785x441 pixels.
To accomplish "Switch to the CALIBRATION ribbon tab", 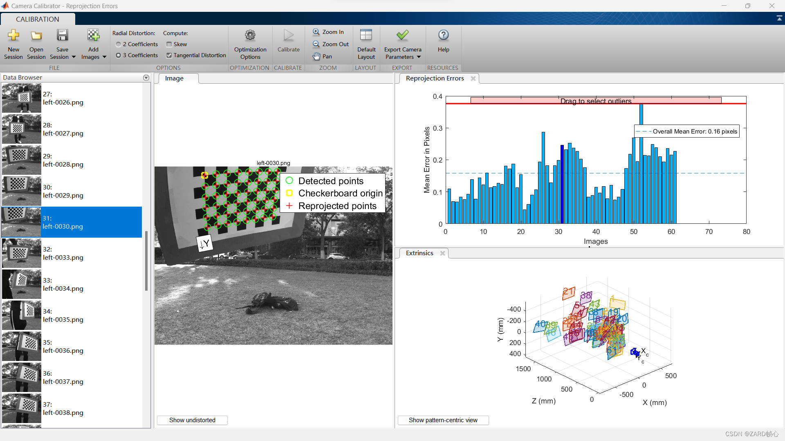I will (38, 19).
